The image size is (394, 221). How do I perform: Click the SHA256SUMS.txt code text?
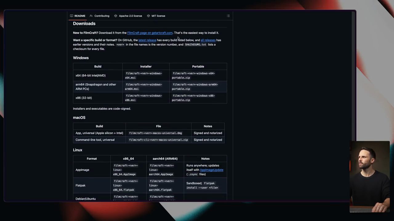click(195, 45)
